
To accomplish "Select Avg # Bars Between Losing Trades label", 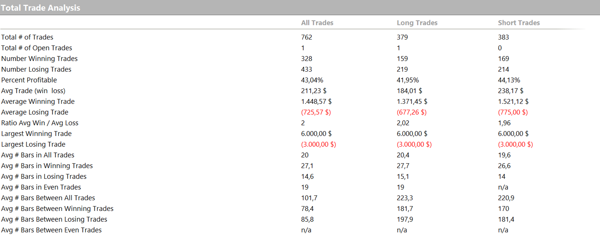I will pyautogui.click(x=54, y=220).
